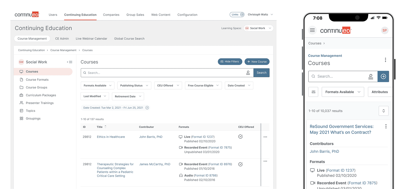This screenshot has width=408, height=189.
Task: Toggle CEU Offered check for Therapeutic Strategies course
Action: (240, 164)
